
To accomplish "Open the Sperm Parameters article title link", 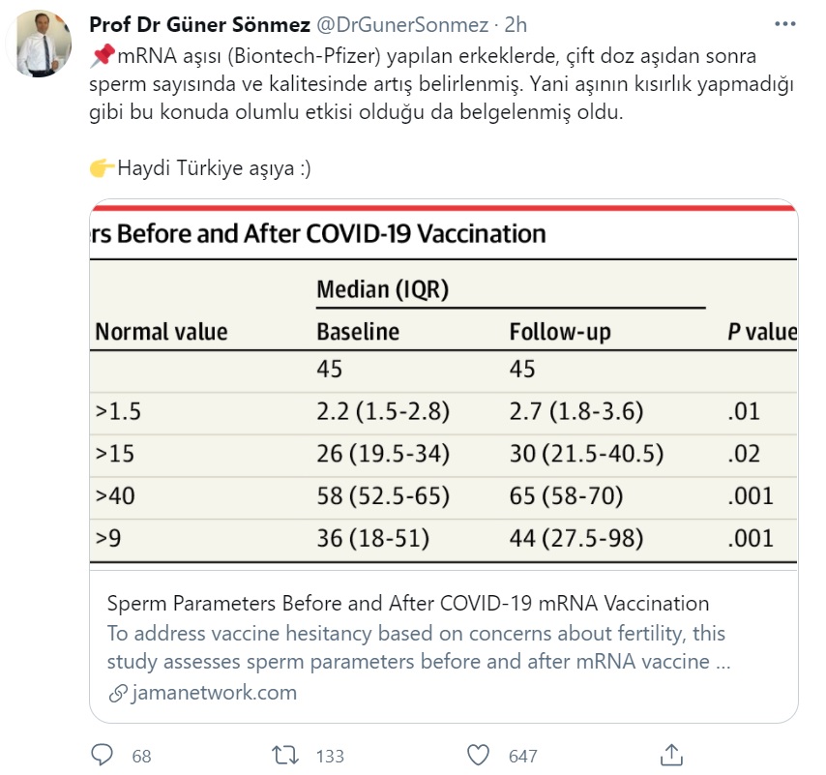I will tap(407, 604).
